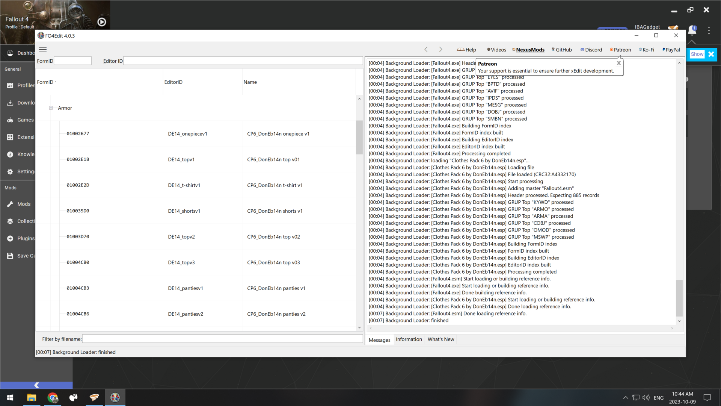Collapse the Vortex sidebar with chevron
This screenshot has height=406, width=721.
coord(36,385)
